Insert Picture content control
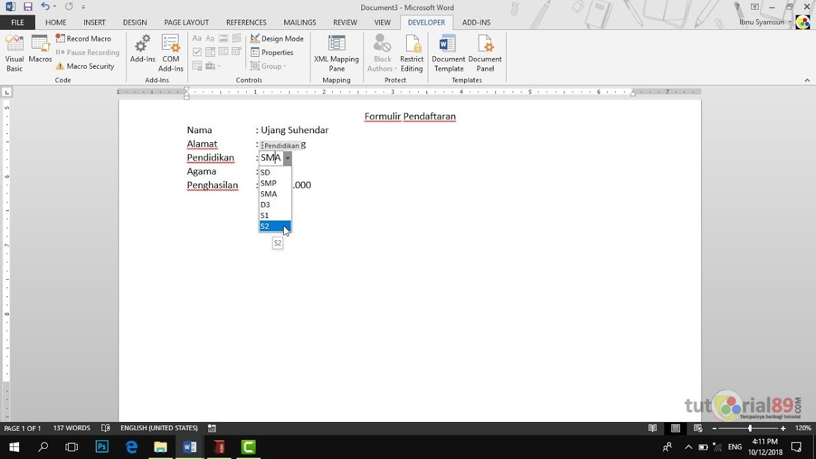816x459 pixels. pos(223,38)
